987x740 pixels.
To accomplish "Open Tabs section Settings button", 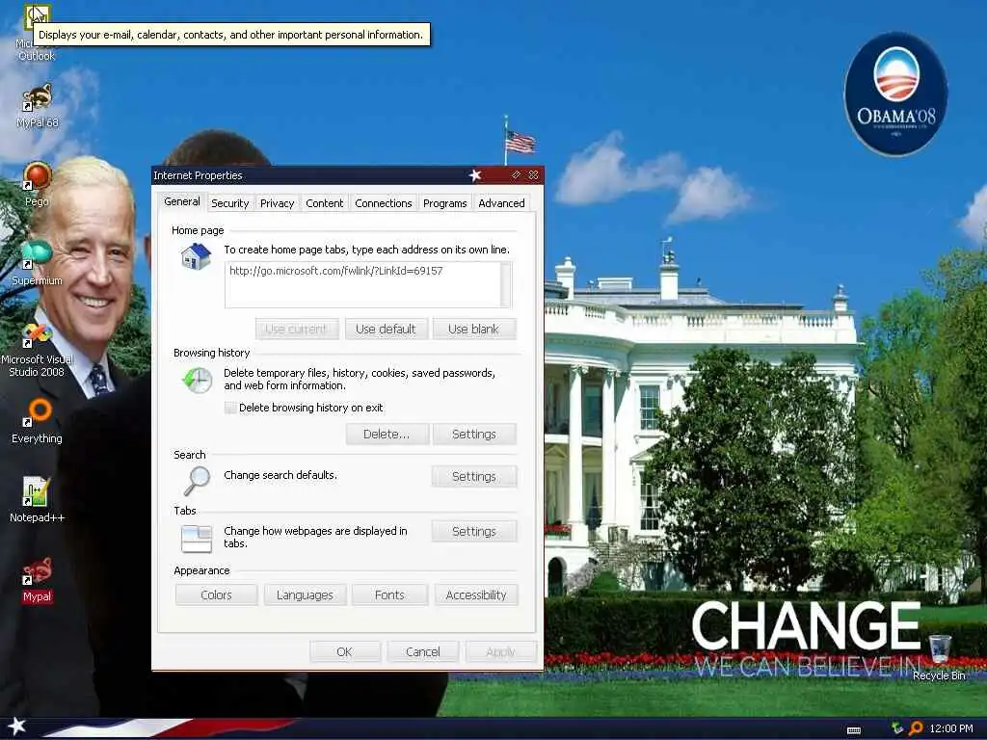I will 474,531.
